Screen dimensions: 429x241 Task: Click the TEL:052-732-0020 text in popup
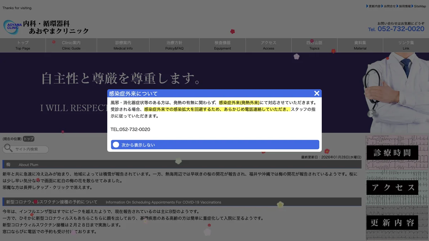tap(130, 129)
